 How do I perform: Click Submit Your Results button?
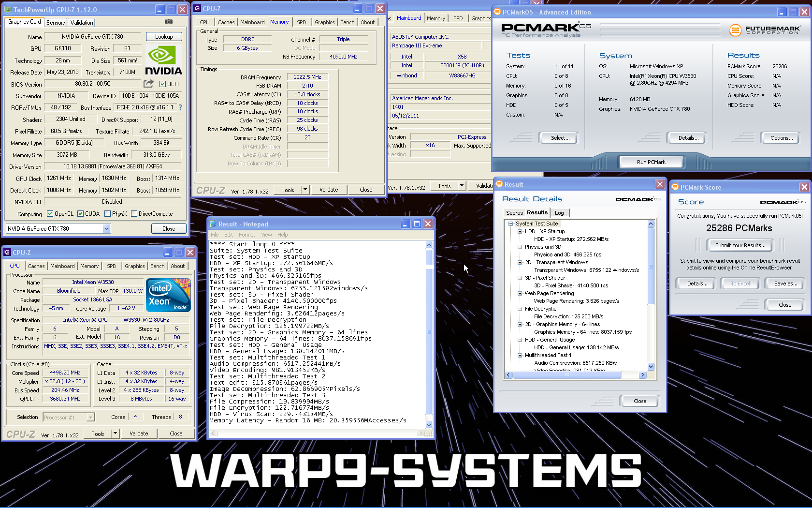[x=740, y=245]
